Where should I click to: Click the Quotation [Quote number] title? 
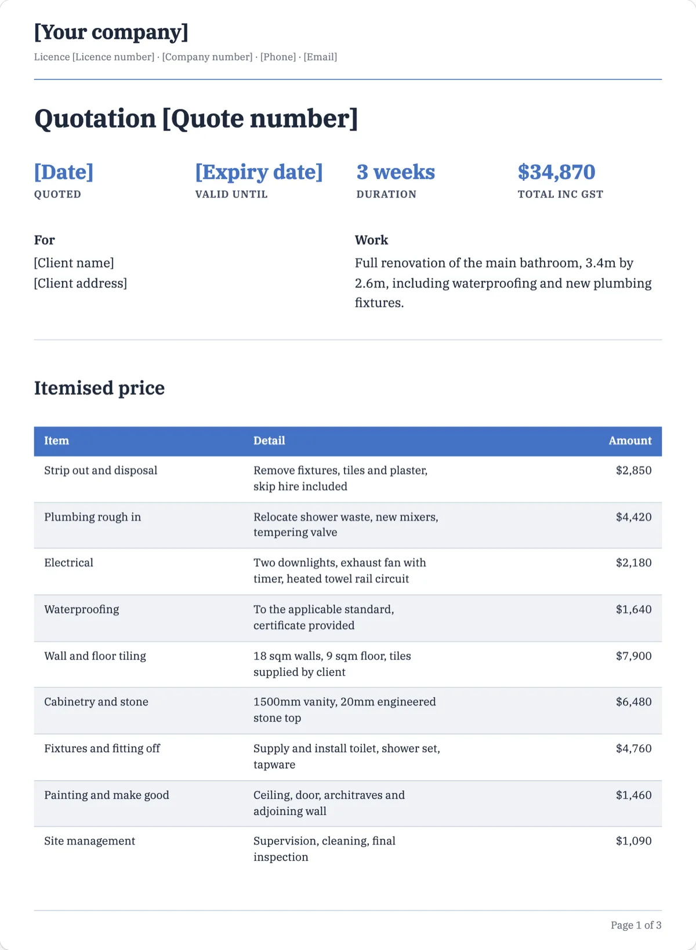click(196, 119)
